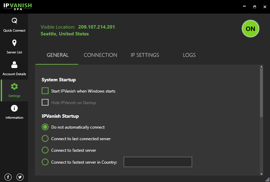Open the Quick Connect search icon
This screenshot has height=182, width=270.
tap(14, 21)
